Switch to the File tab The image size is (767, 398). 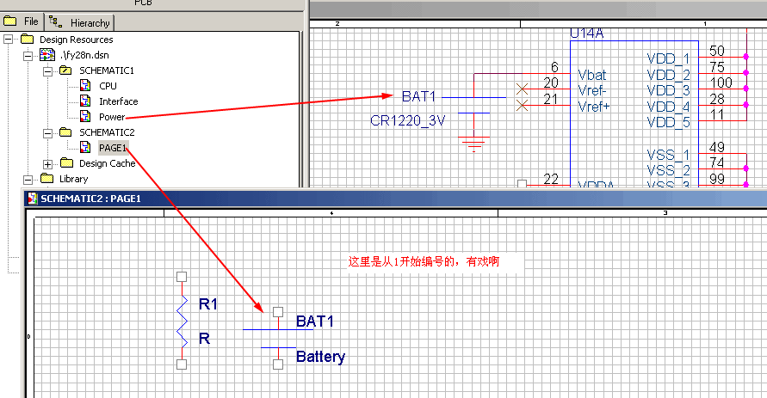click(22, 21)
